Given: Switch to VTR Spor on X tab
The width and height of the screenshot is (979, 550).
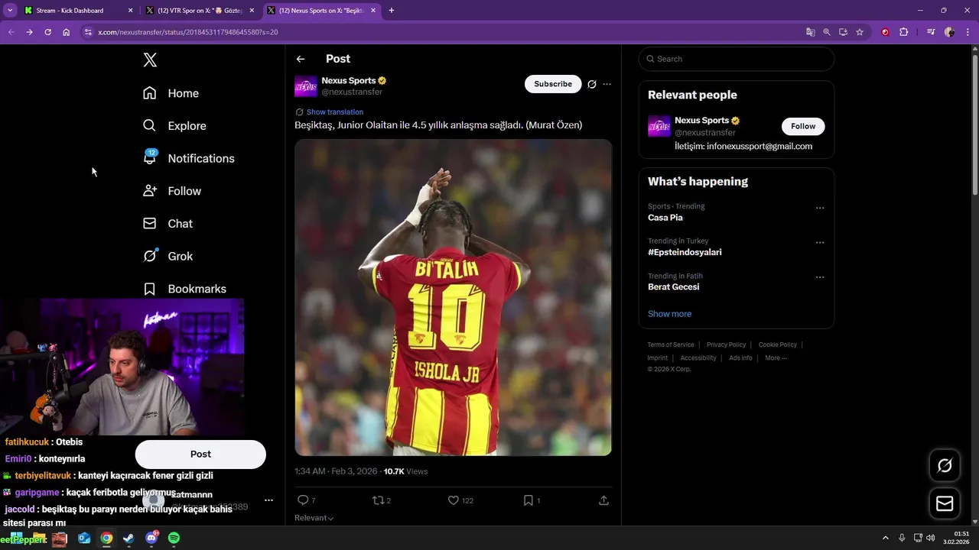Looking at the screenshot, I should point(200,11).
